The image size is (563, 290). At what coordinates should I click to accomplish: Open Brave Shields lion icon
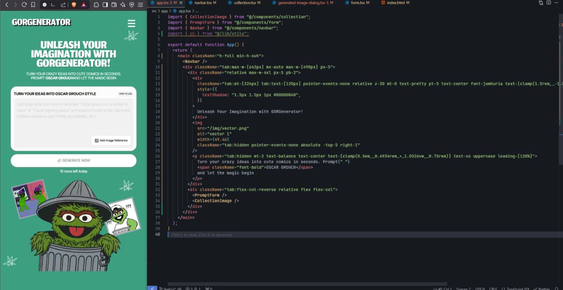74,5
